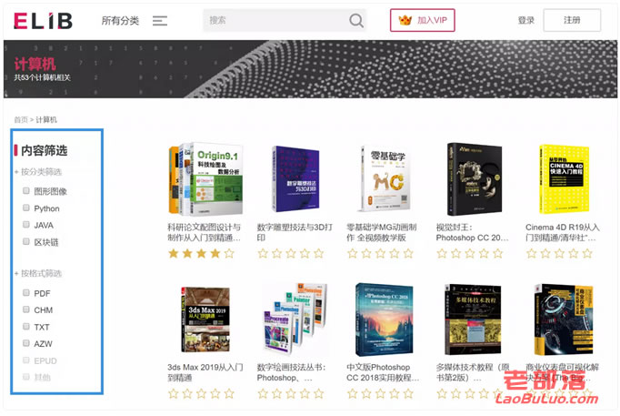
Task: Click the magnifier search icon
Action: tap(355, 20)
